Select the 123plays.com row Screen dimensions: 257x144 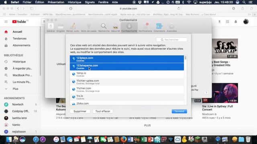point(127,59)
